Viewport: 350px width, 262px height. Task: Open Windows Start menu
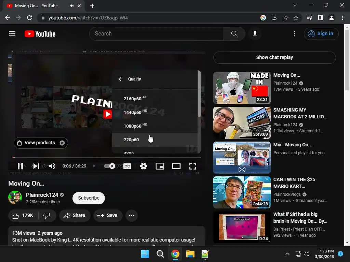pyautogui.click(x=145, y=254)
